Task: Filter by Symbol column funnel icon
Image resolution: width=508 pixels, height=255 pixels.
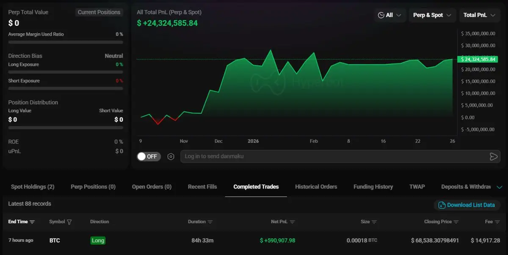Action: (69, 222)
